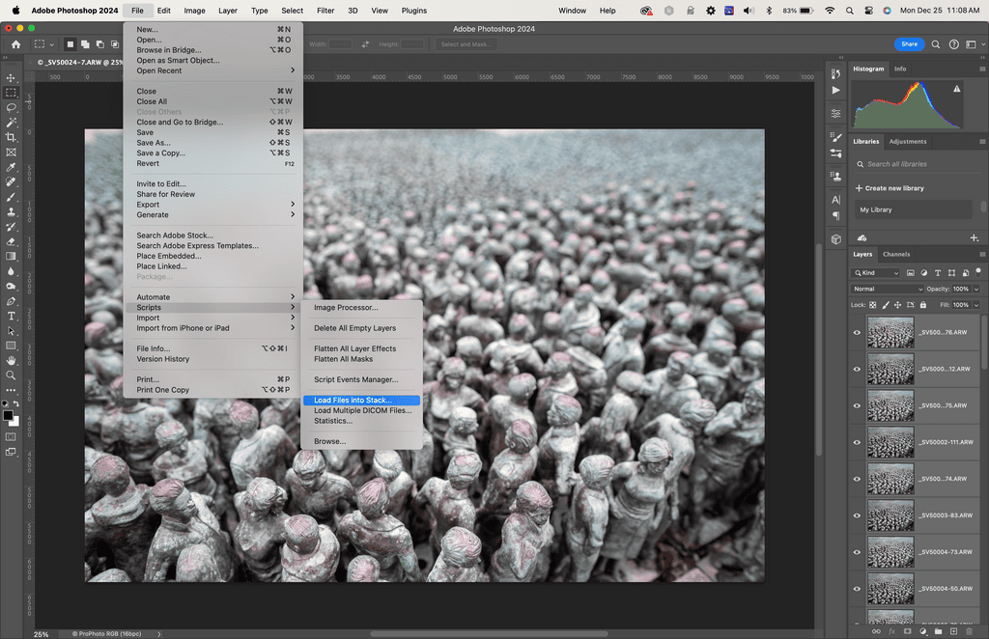Open the 3D panel cube icon
This screenshot has height=639, width=989.
tap(835, 239)
